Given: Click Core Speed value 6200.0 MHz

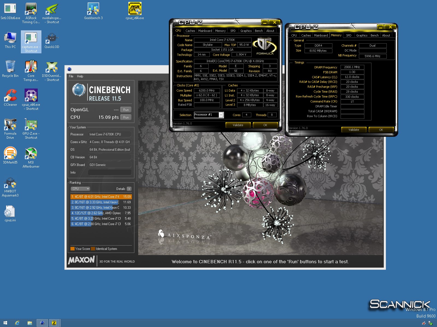Looking at the screenshot, I should coord(207,90).
